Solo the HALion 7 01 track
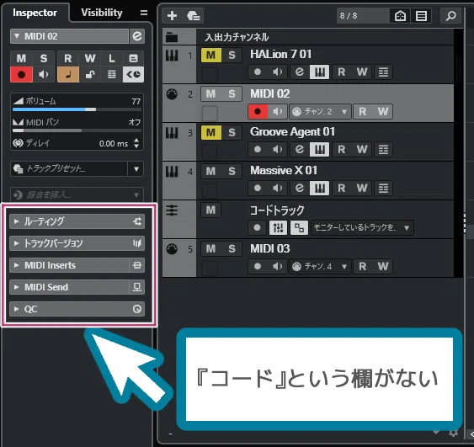Image resolution: width=474 pixels, height=447 pixels. click(x=232, y=55)
